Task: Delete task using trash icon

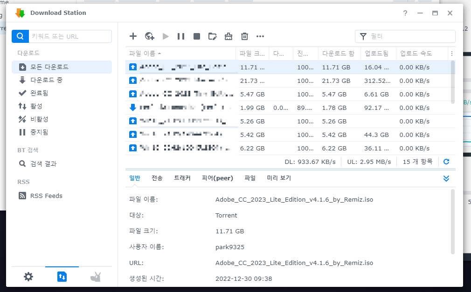Action: [244, 36]
